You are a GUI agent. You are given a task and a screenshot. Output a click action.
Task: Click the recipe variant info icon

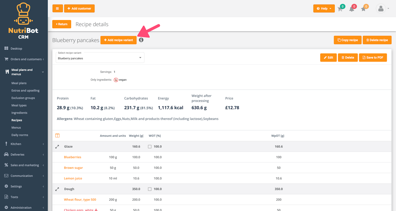click(x=141, y=40)
